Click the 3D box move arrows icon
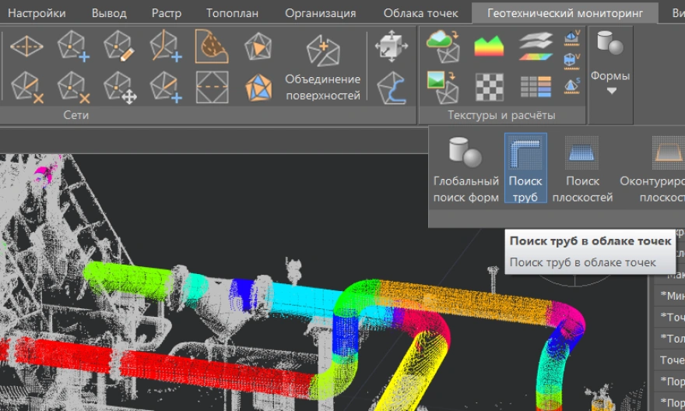The image size is (685, 411). point(391,47)
